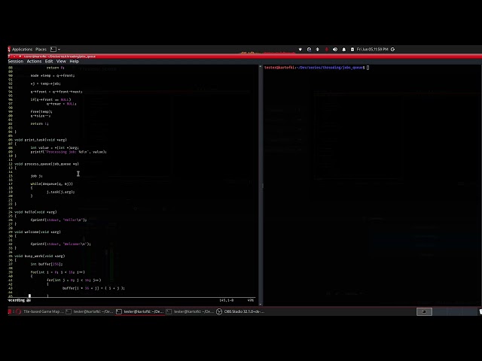Expand the dropdown arrow beside terminal launcher

point(59,50)
